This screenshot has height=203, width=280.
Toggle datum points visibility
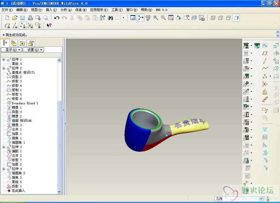(23, 25)
